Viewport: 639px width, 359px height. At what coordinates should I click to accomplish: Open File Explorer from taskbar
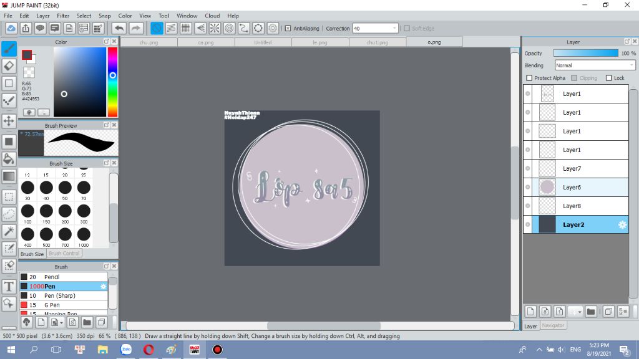point(103,350)
